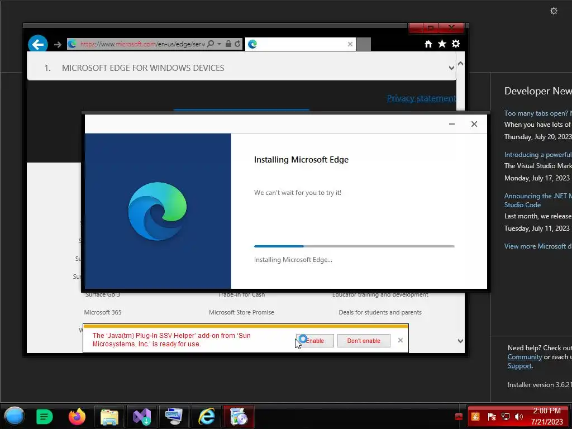Click View more Microsoft developer news link

pos(538,246)
